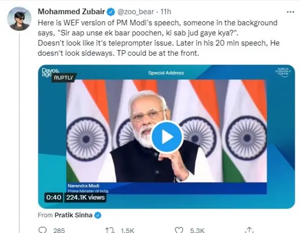300x233 pixels.
Task: Play the PM Modi speech video
Action: point(167,137)
